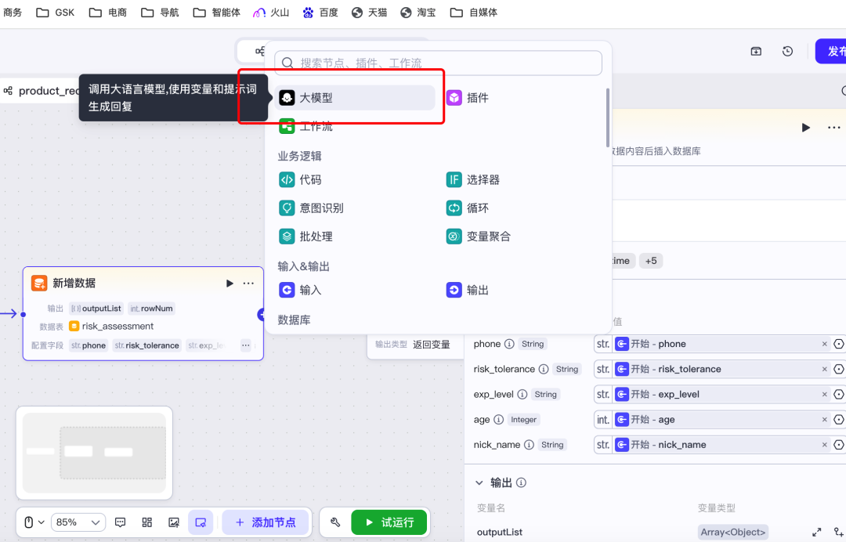Open the version history clock icon
846x542 pixels.
pyautogui.click(x=787, y=51)
